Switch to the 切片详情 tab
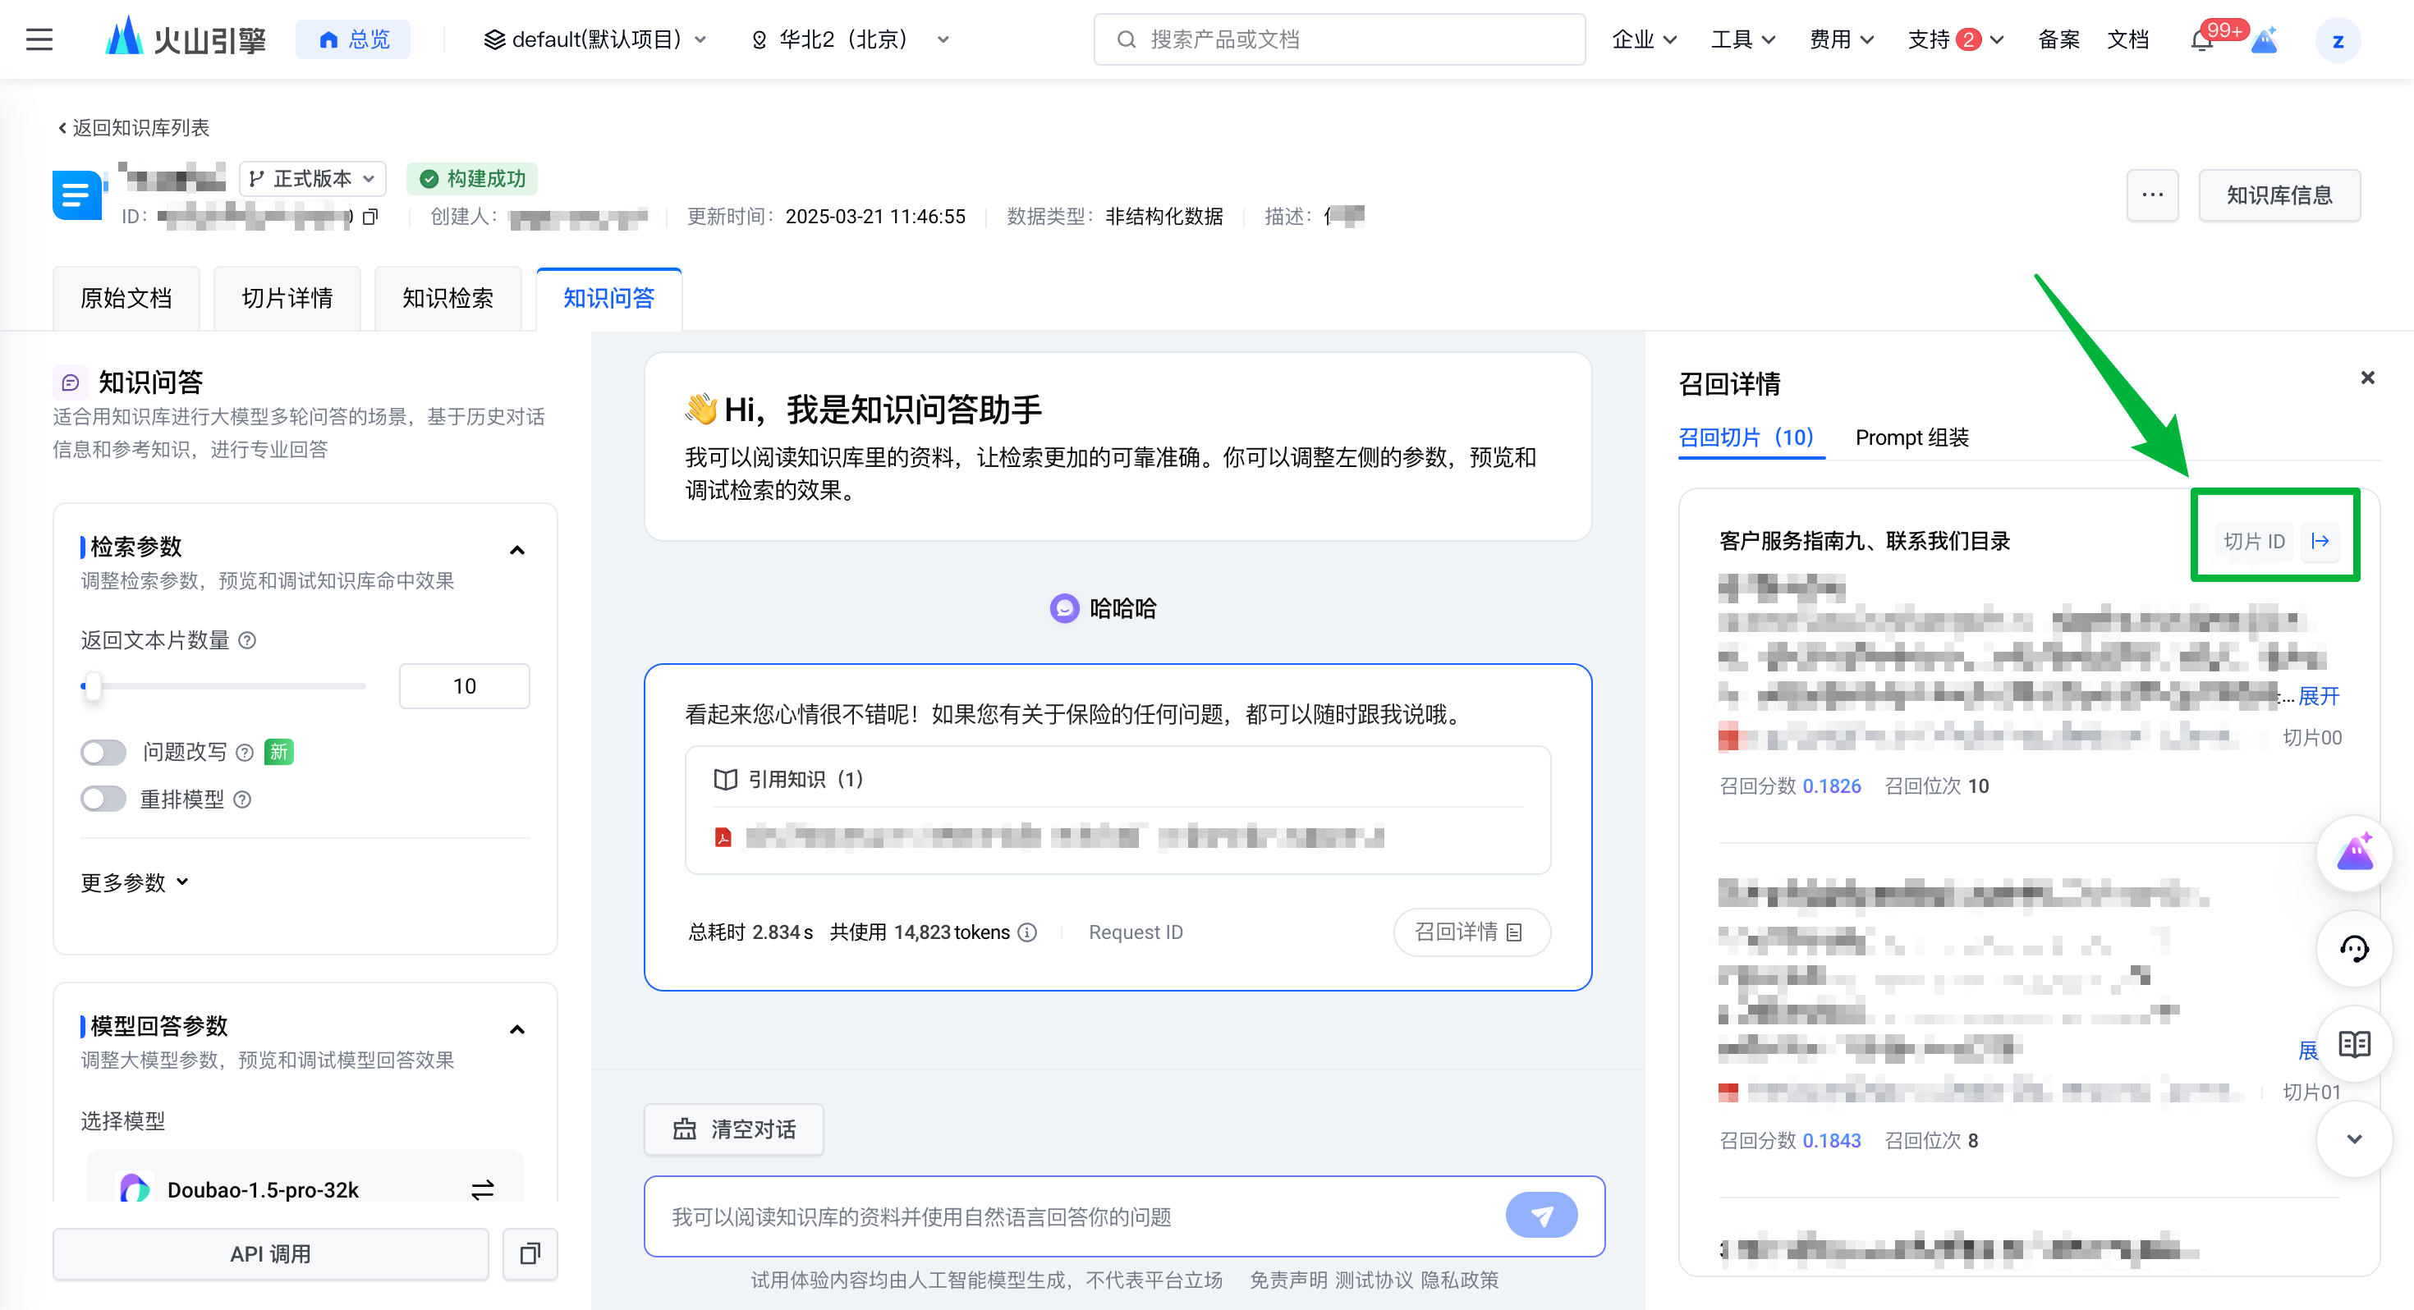The image size is (2414, 1310). click(287, 298)
